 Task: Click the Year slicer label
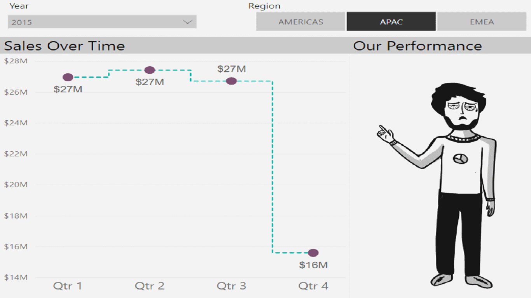tap(19, 6)
